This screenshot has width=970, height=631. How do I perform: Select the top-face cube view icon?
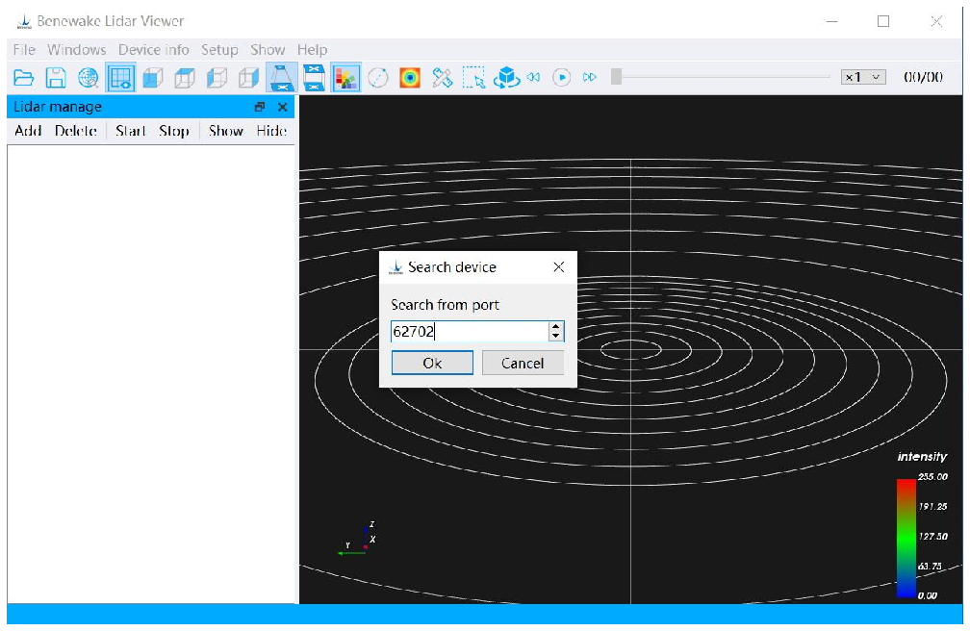[x=185, y=78]
